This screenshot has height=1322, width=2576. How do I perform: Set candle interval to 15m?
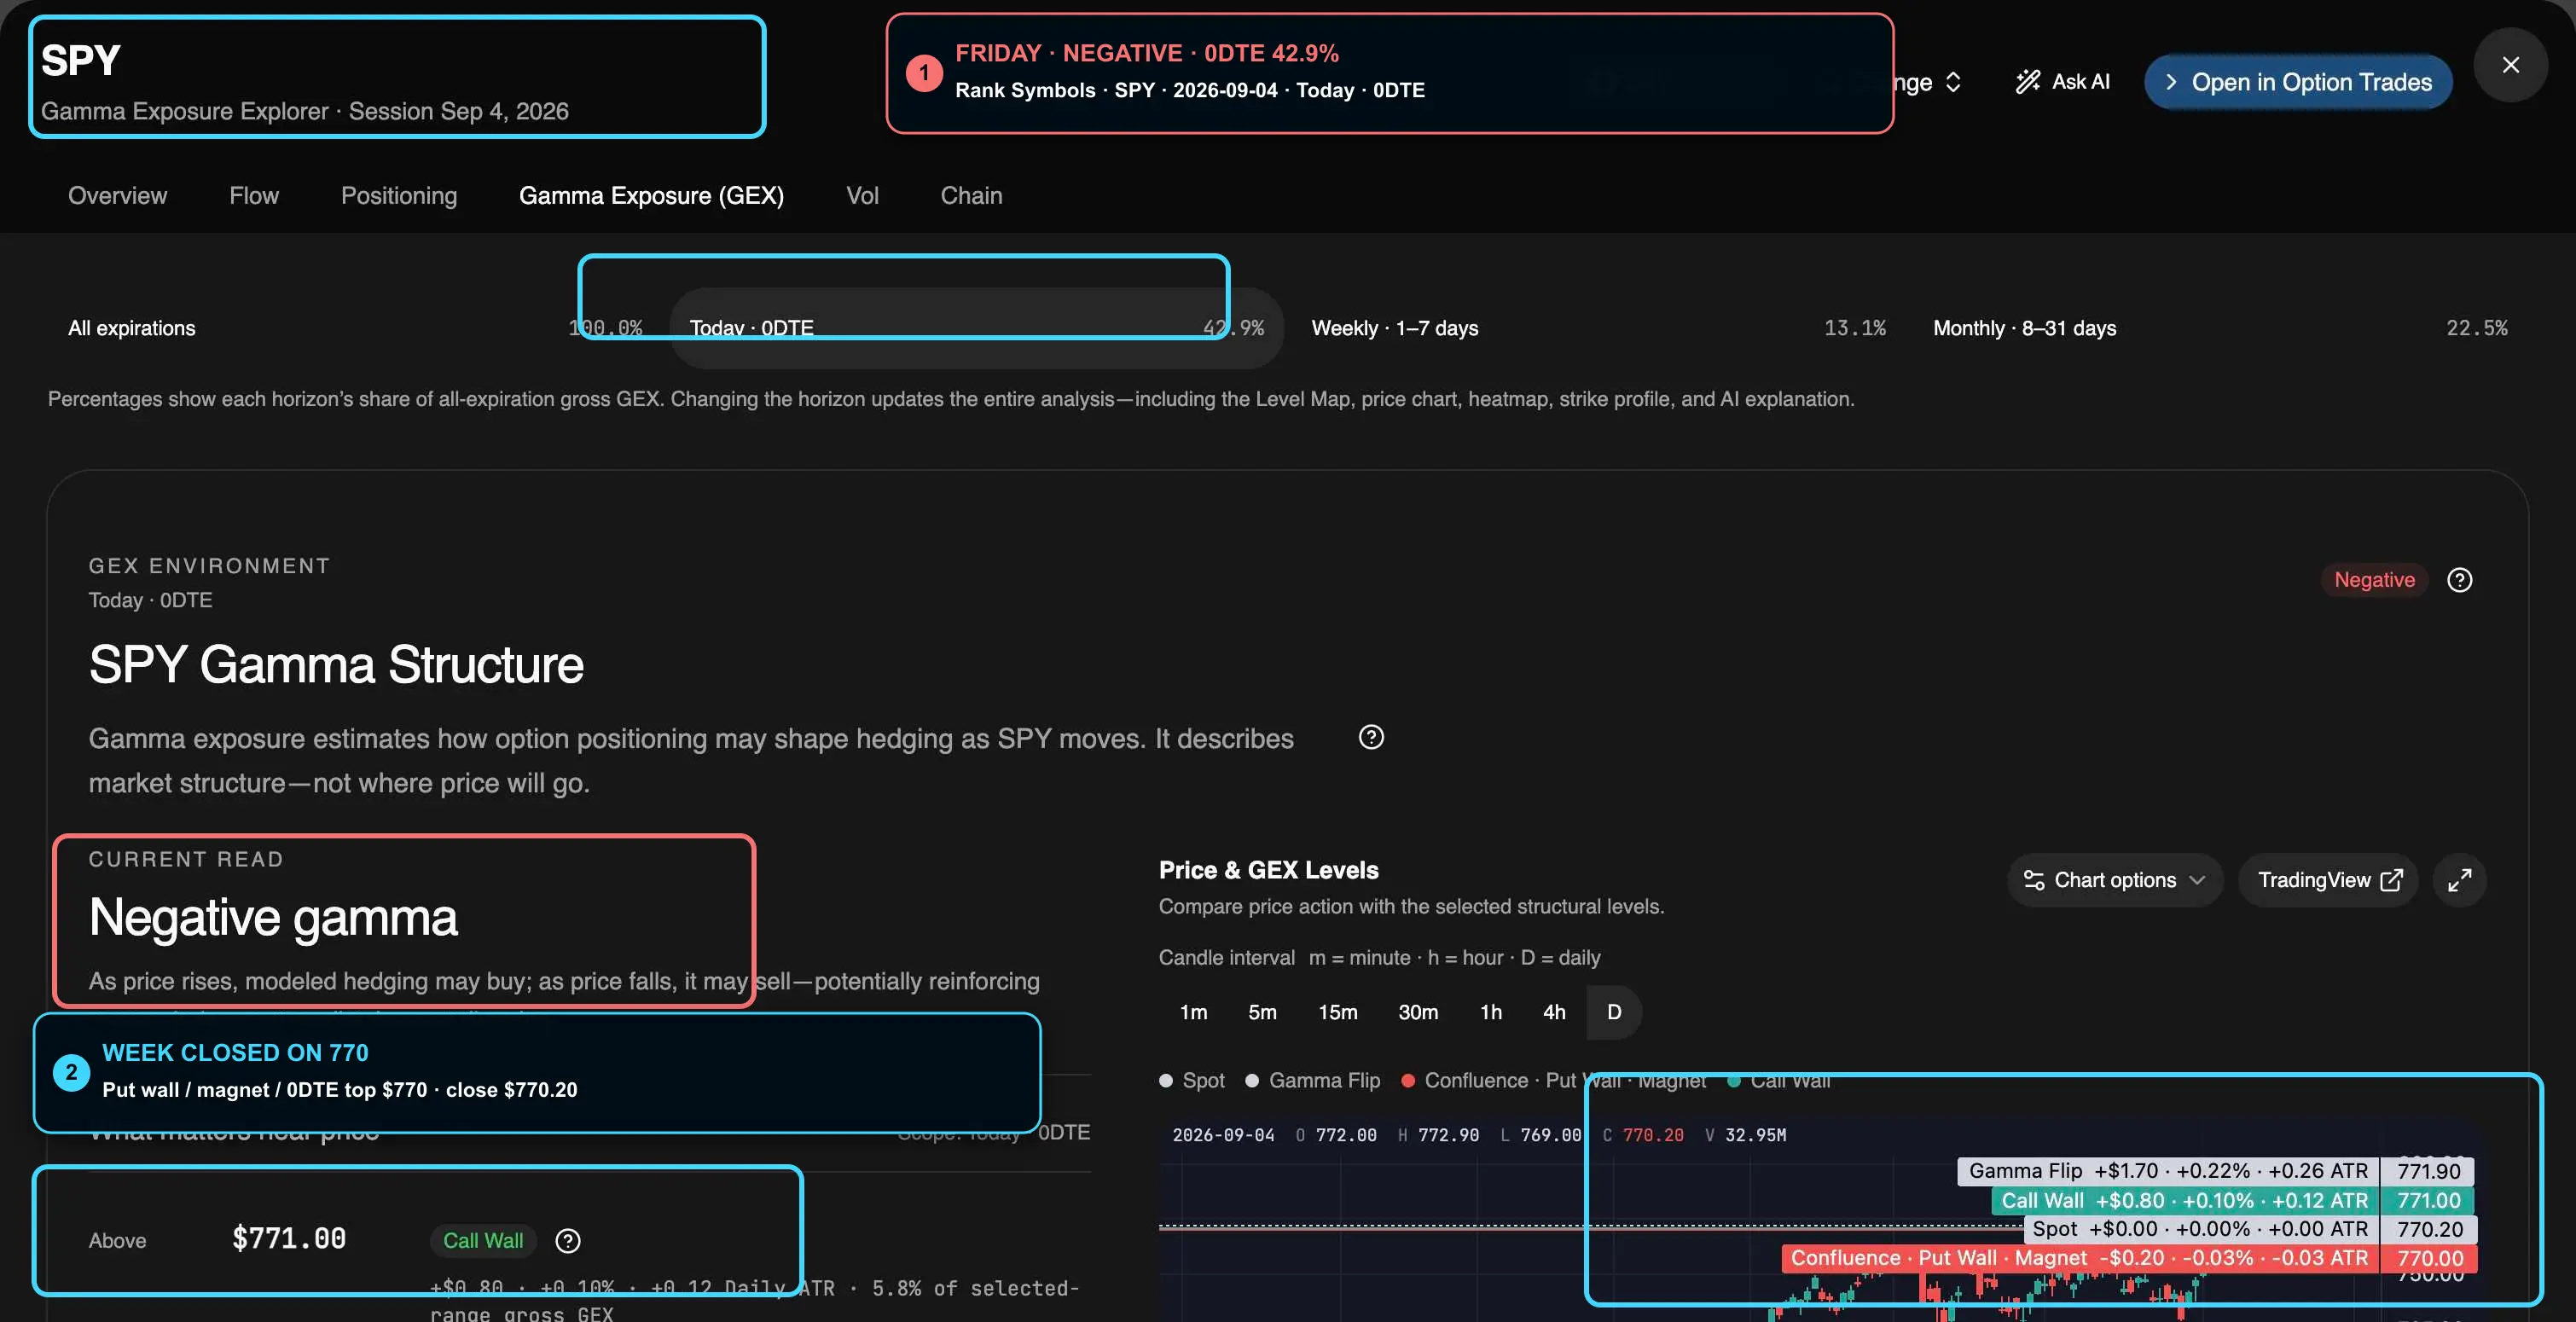[x=1337, y=1012]
